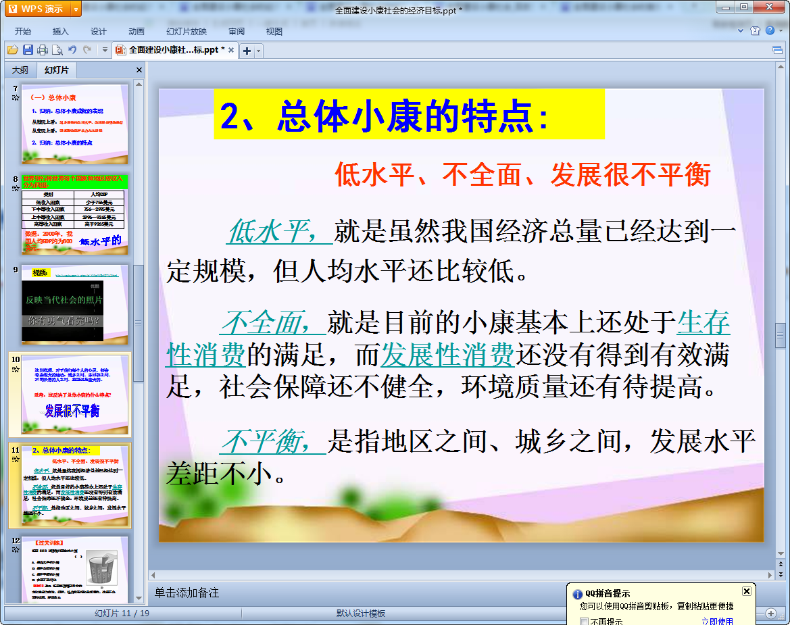Open the 视图 ribbon tab
Image resolution: width=790 pixels, height=625 pixels.
(274, 31)
